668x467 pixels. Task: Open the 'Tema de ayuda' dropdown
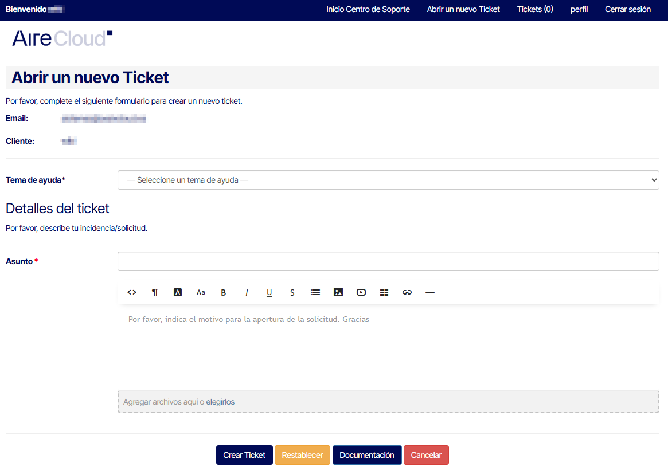point(388,179)
